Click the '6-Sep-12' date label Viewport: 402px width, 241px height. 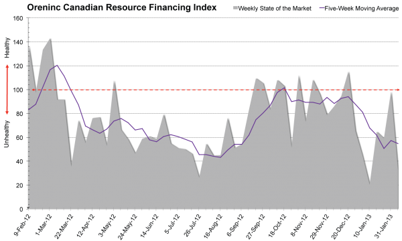[236, 225]
